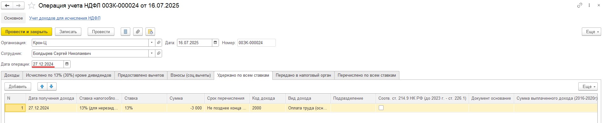The width and height of the screenshot is (605, 123).
Task: Open Организация record with the open-form icon
Action: (x=159, y=43)
